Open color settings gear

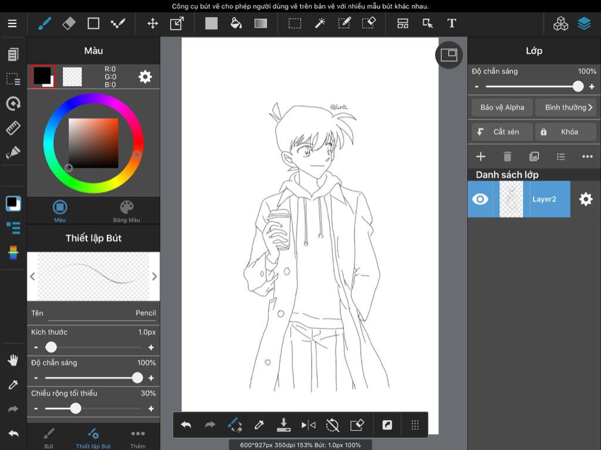(x=145, y=77)
